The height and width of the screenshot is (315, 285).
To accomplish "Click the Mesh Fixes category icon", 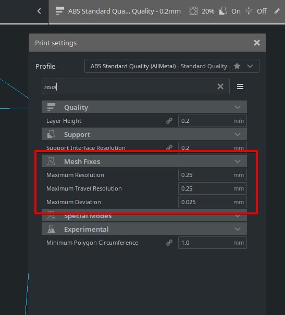I will click(x=51, y=161).
